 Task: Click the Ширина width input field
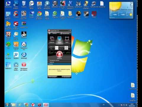pos(66,47)
